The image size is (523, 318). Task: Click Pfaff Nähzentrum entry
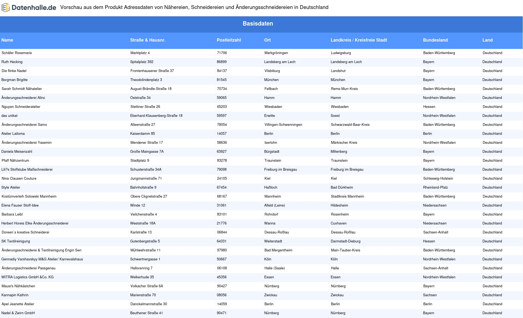[15, 161]
